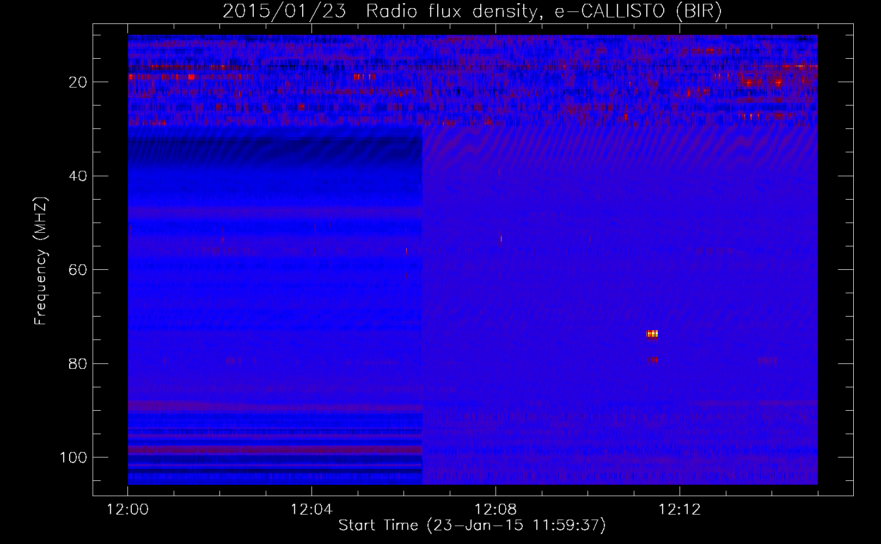Click the 12:04 time tick label

pyautogui.click(x=311, y=510)
